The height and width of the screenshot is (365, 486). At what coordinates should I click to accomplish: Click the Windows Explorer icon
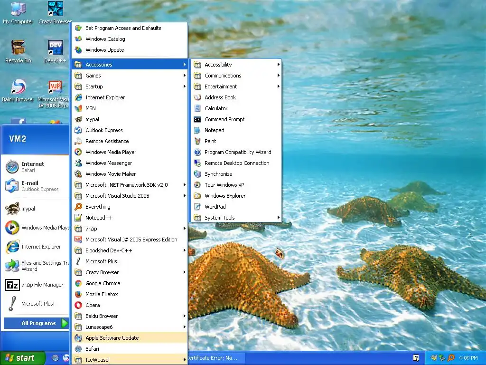point(197,196)
